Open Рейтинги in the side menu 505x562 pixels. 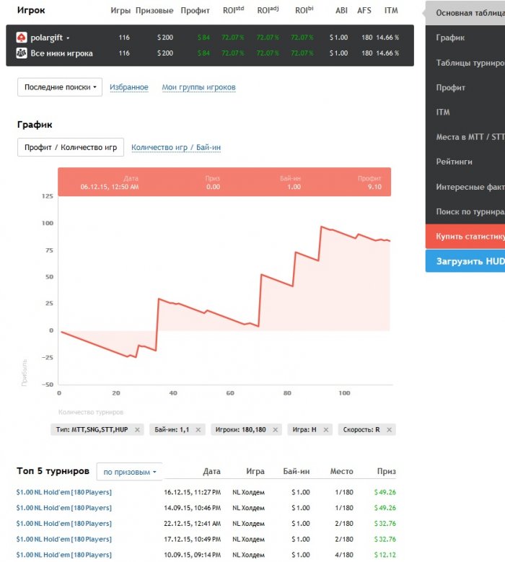click(454, 162)
